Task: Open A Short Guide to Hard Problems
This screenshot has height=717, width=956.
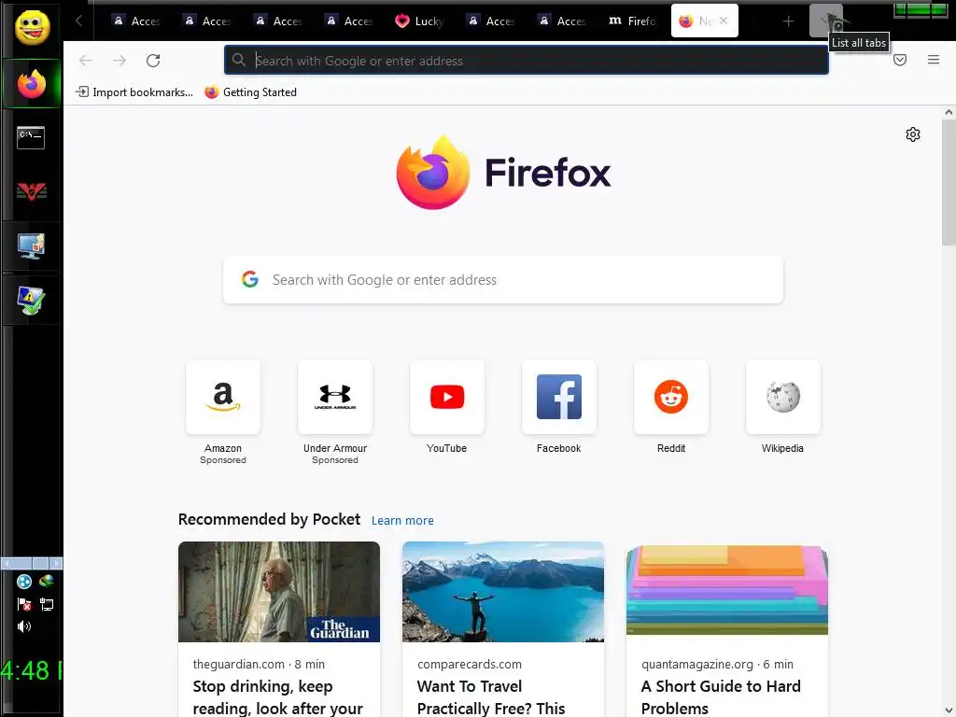Action: pos(721,696)
